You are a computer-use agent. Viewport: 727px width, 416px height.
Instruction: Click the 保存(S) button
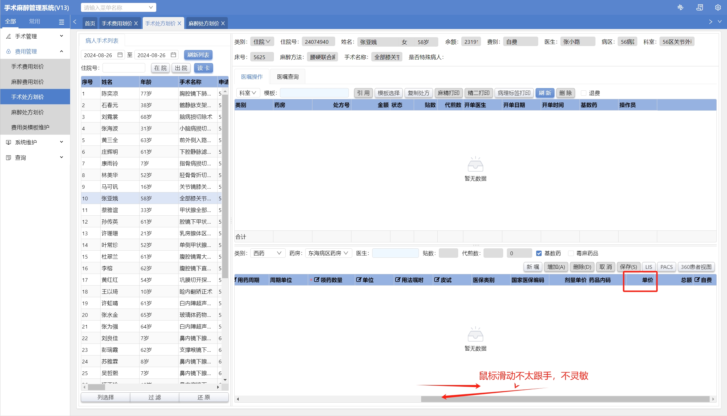tap(628, 267)
